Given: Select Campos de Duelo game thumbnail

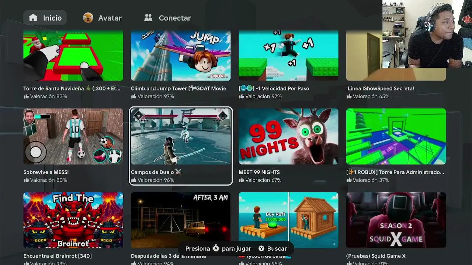Looking at the screenshot, I should pyautogui.click(x=181, y=136).
